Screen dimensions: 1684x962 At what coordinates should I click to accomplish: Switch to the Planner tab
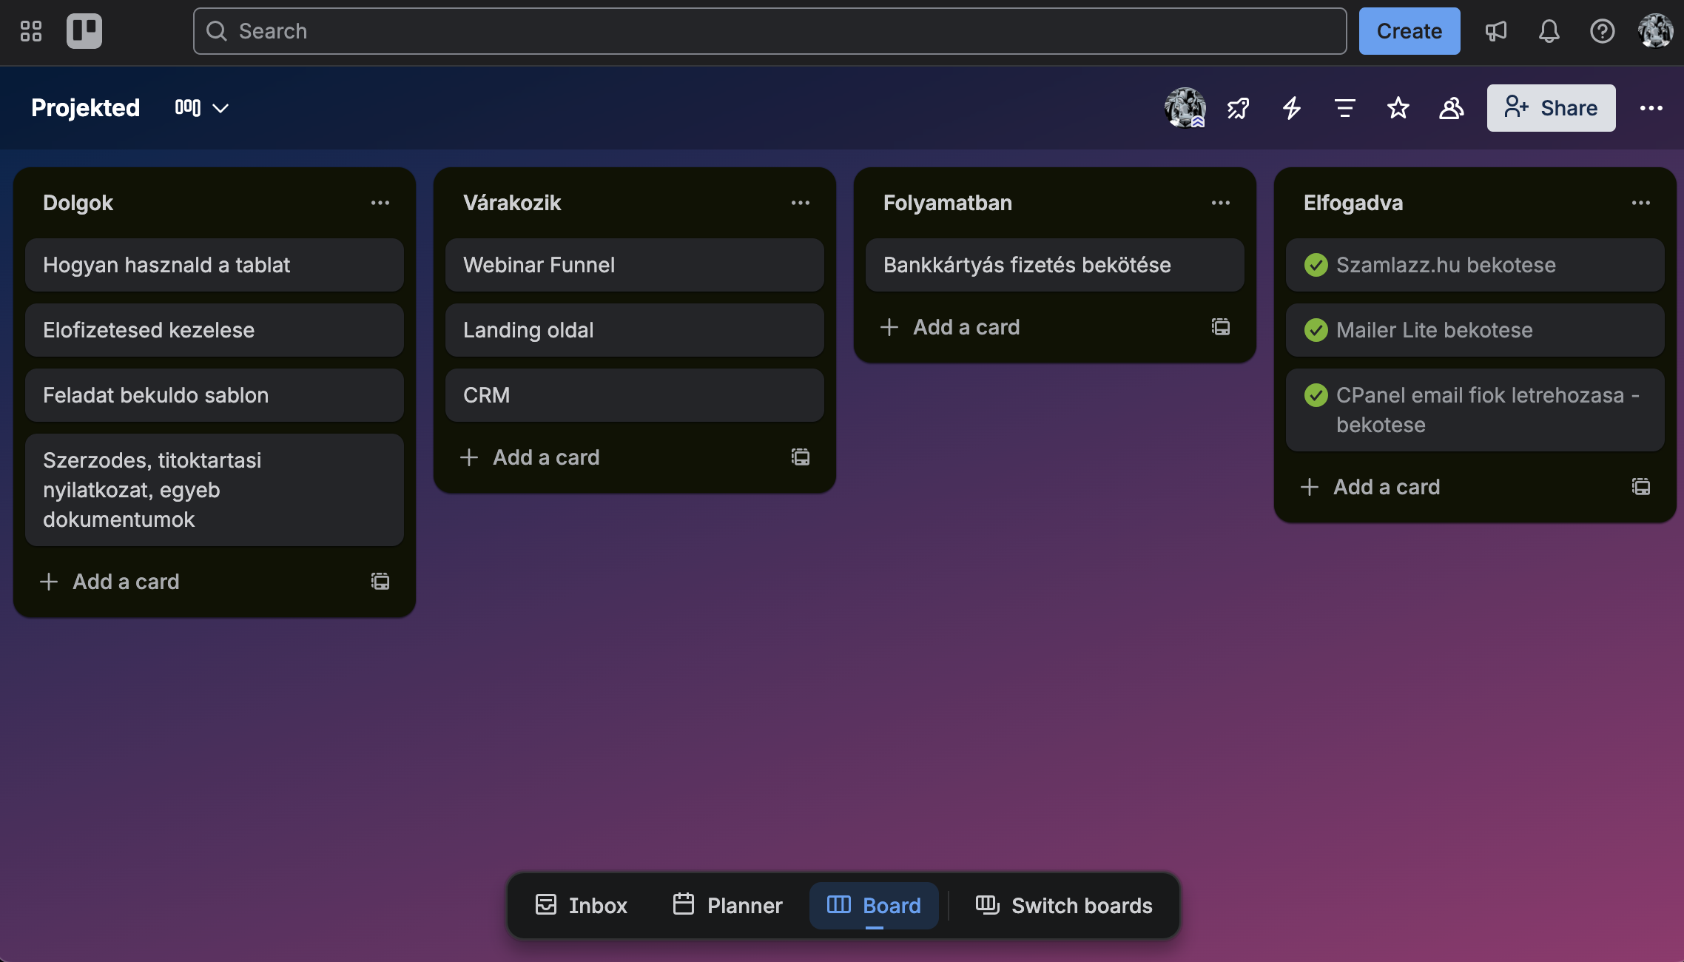728,905
